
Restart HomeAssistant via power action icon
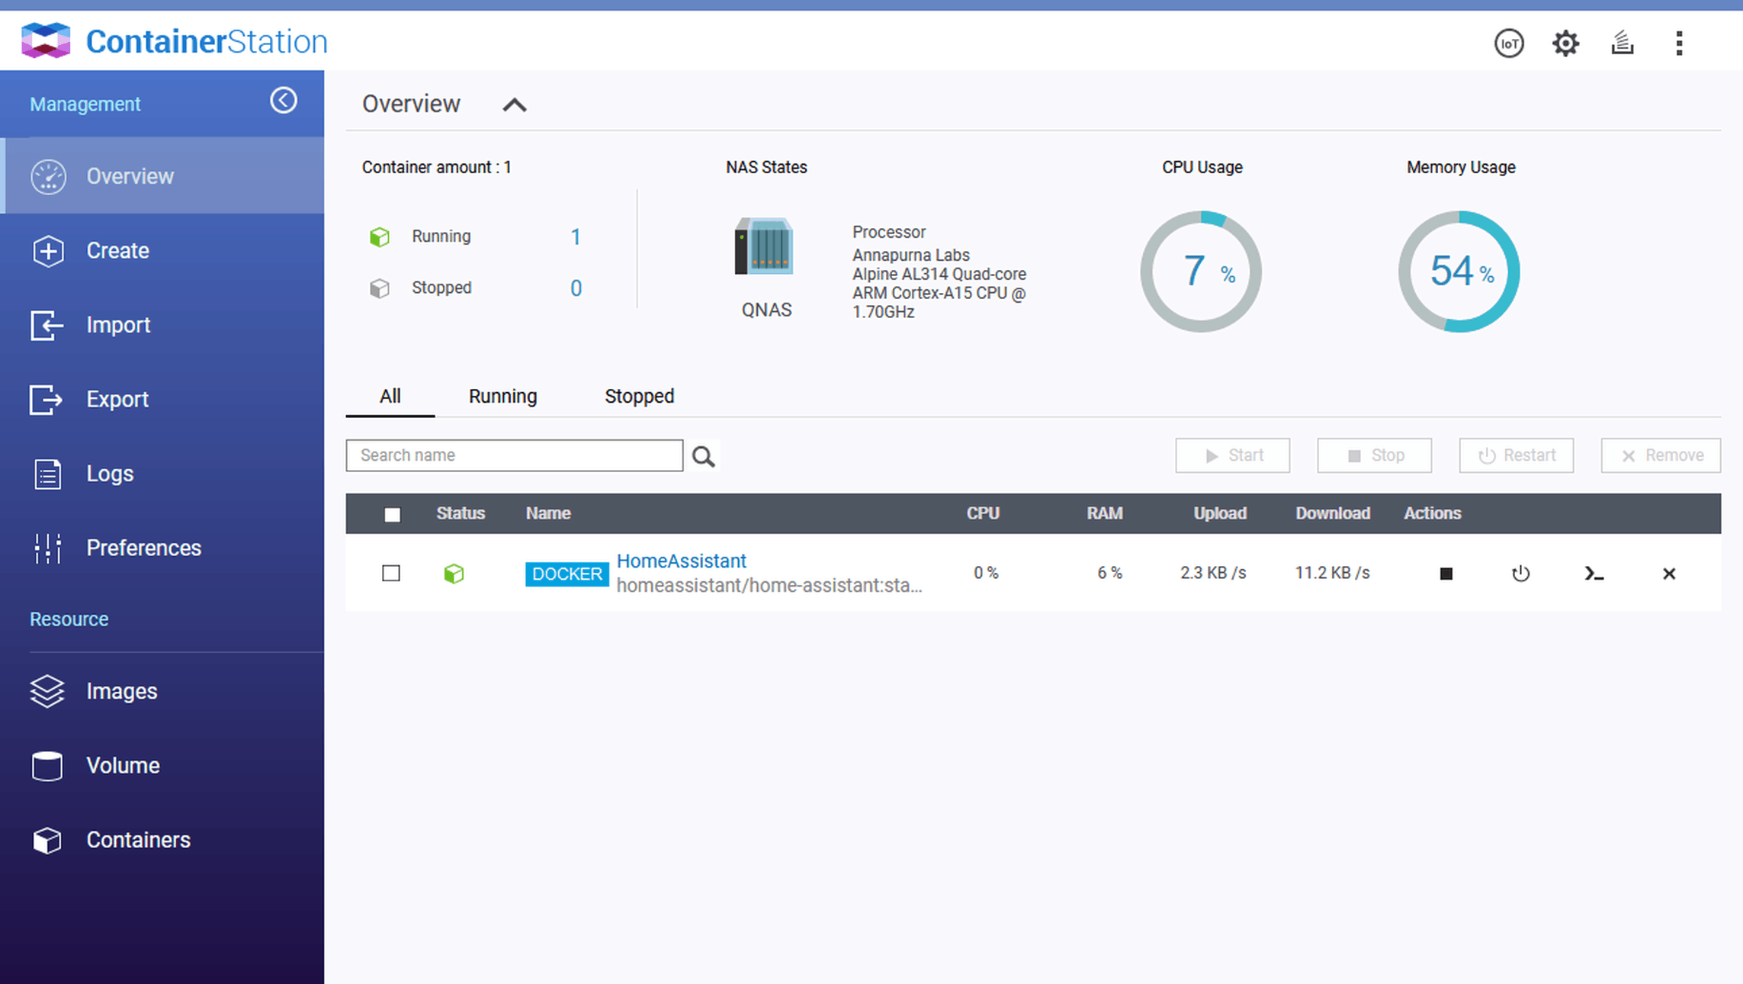click(x=1520, y=574)
